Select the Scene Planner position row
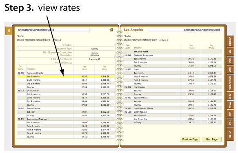This screenshot has width=238, height=153. coord(66,109)
